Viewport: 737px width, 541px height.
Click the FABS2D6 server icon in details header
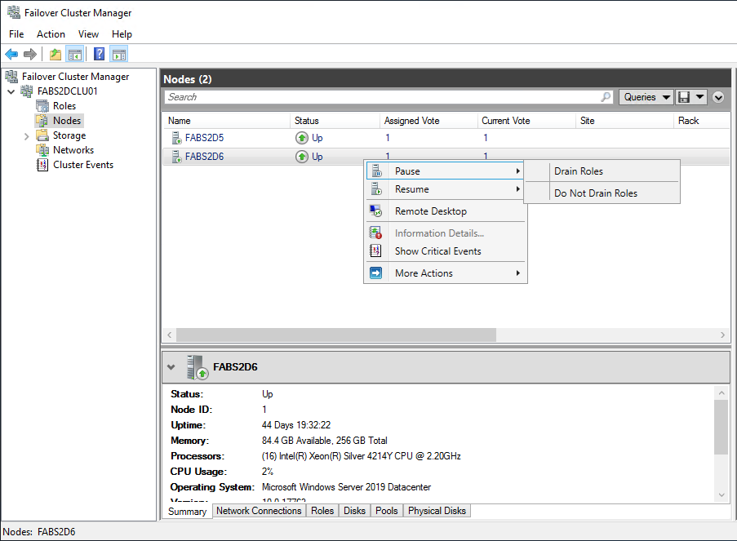click(x=198, y=367)
